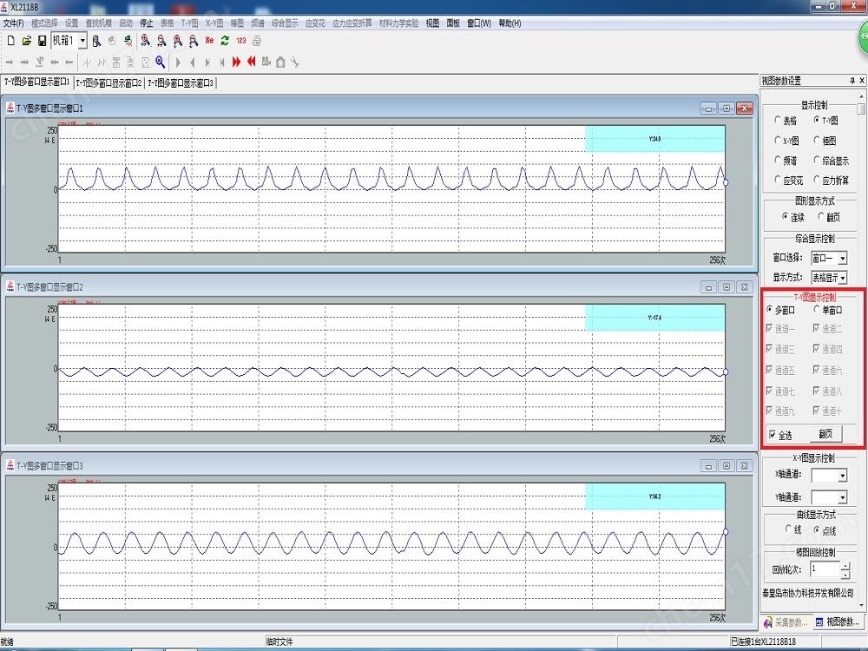Toggle the 全选 checkbox
The height and width of the screenshot is (651, 868).
coord(773,435)
